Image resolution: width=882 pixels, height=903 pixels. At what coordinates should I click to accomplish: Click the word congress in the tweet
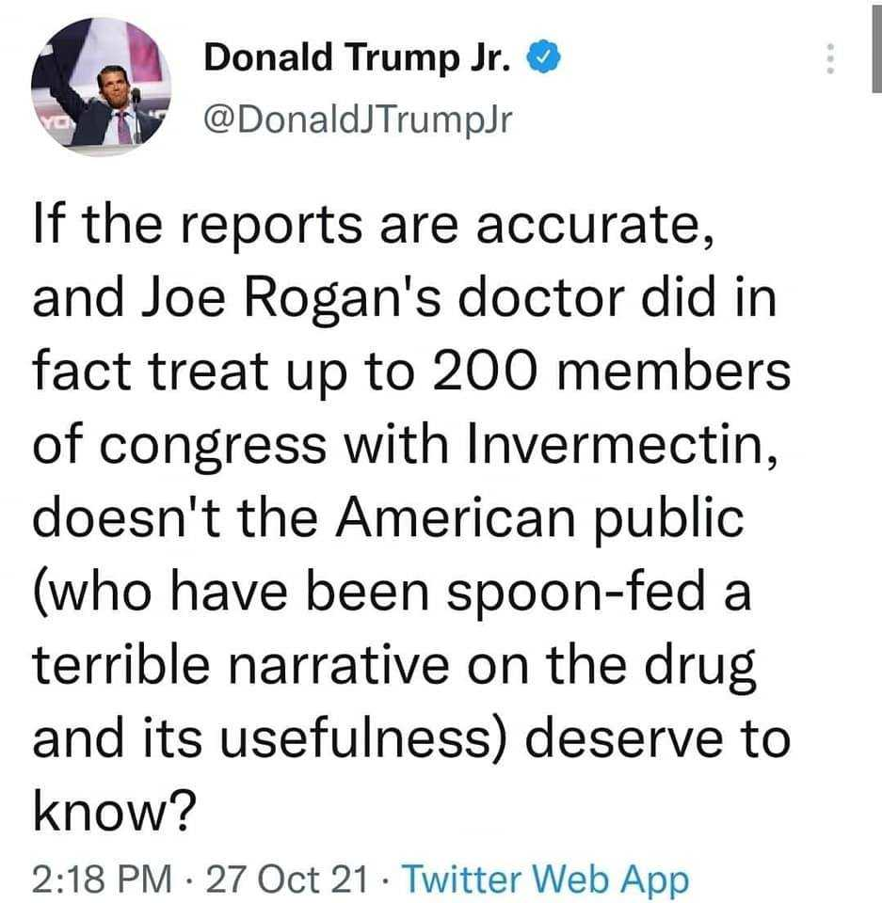pos(214,448)
